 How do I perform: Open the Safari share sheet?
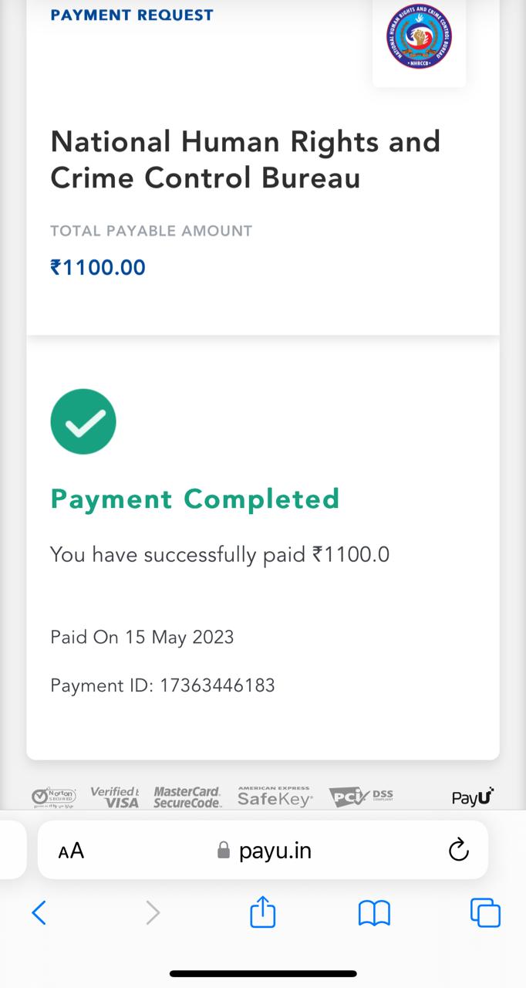(263, 912)
